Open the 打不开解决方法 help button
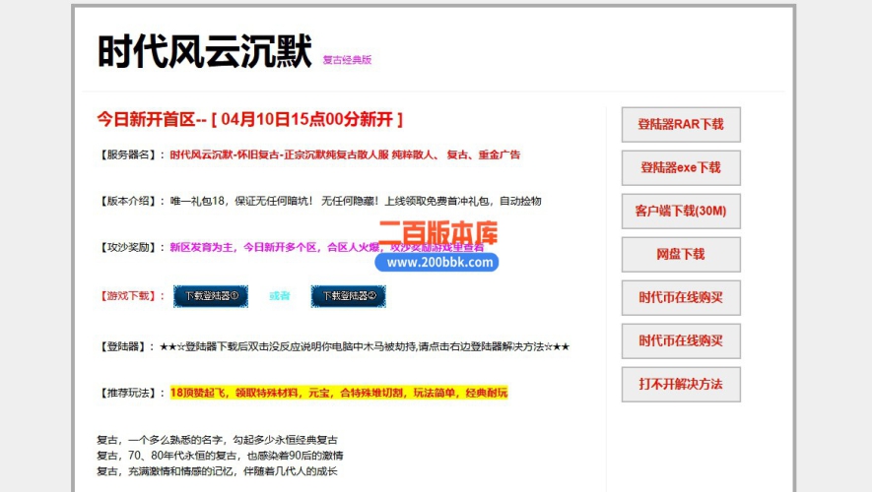Viewport: 872px width, 492px height. (680, 384)
